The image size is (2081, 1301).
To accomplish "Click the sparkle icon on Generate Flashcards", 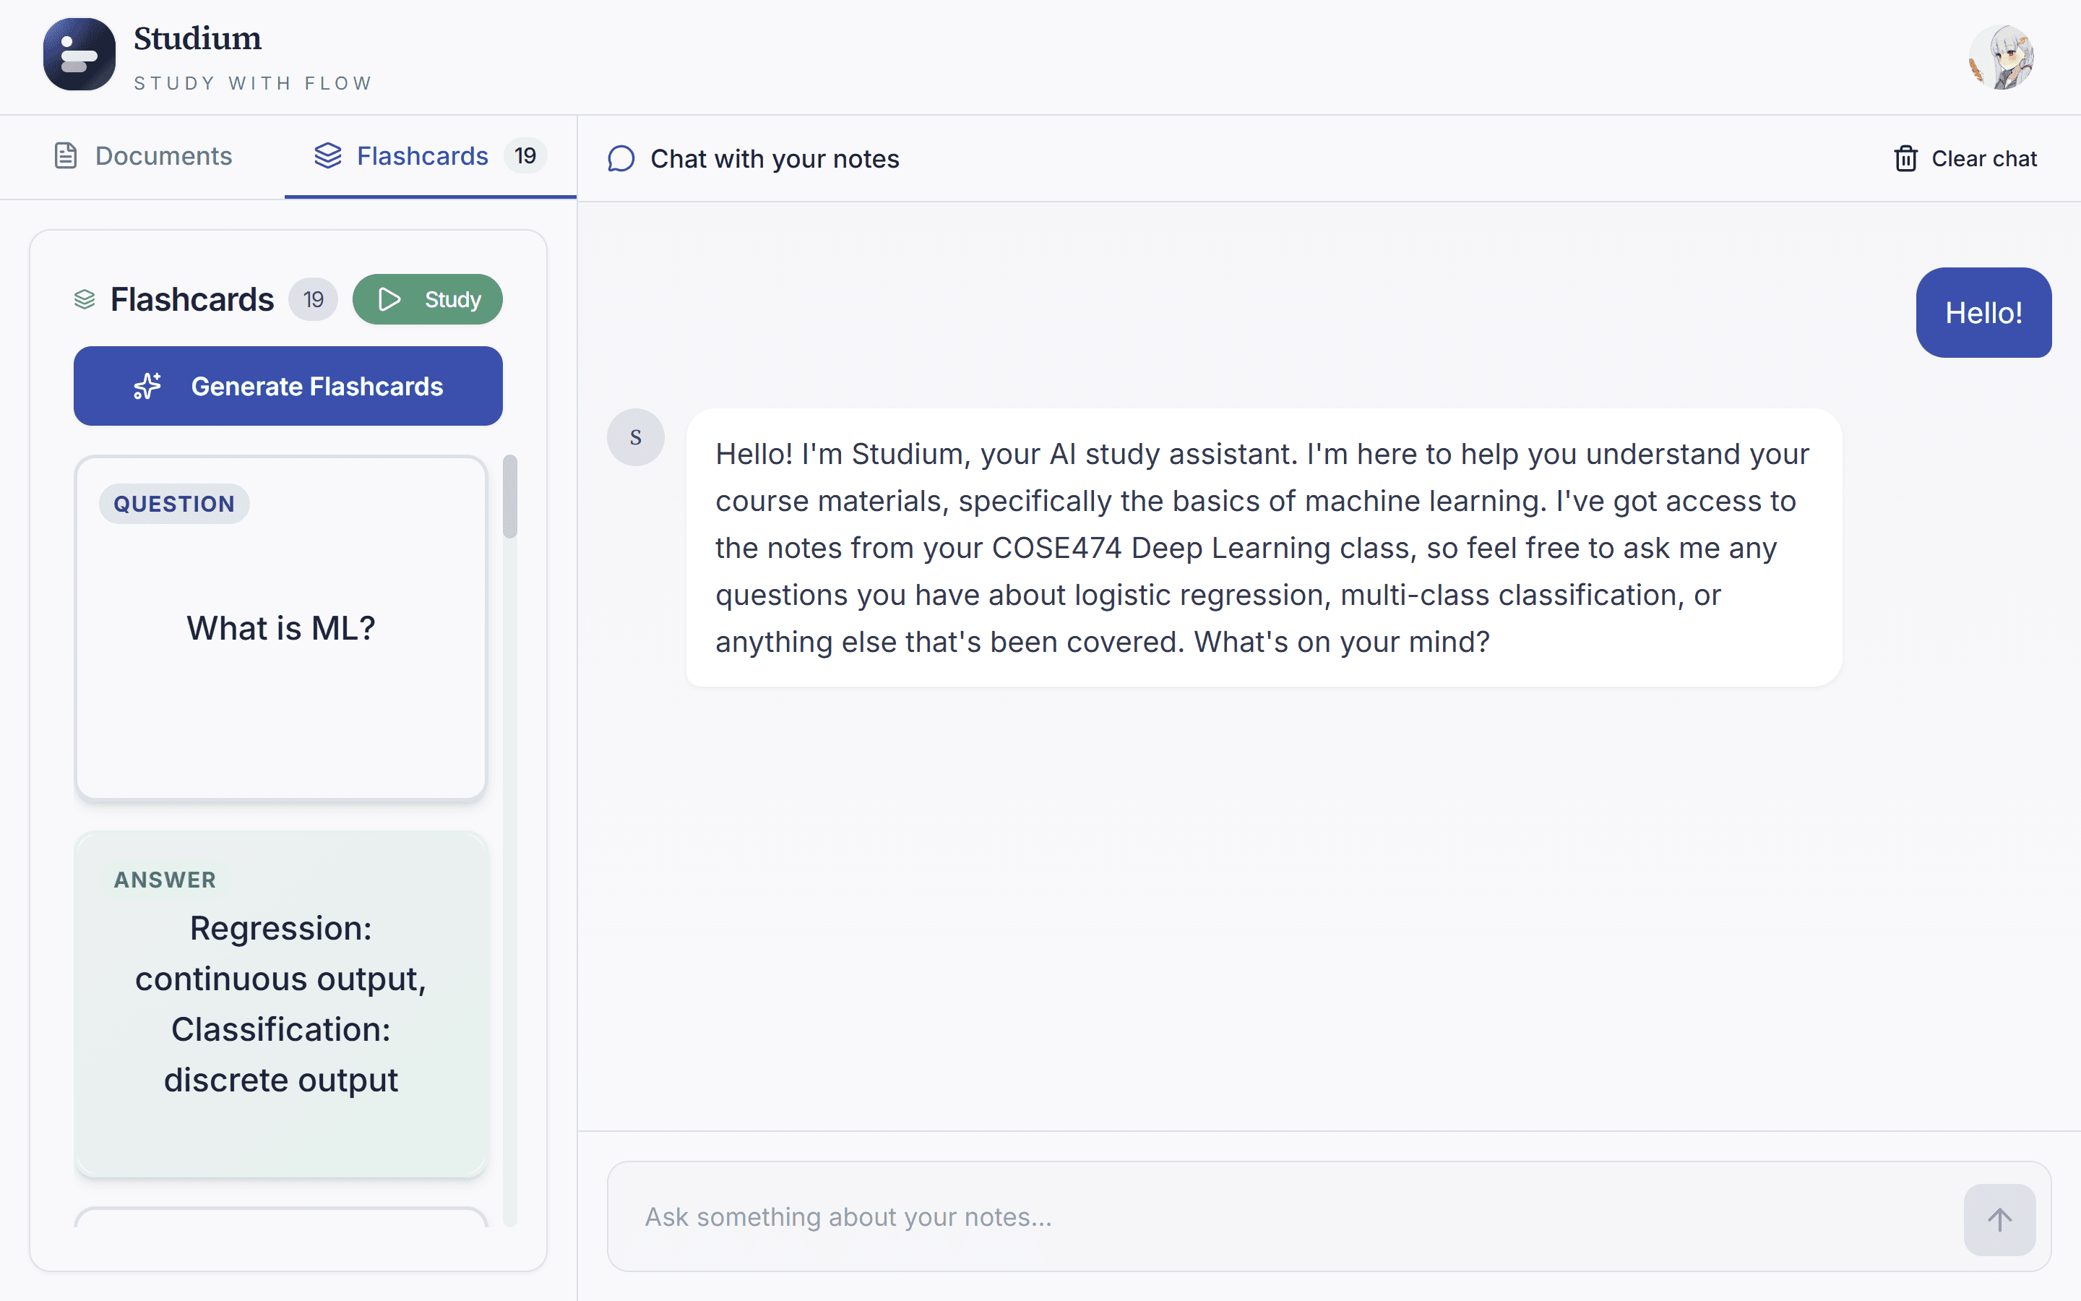I will 147,387.
